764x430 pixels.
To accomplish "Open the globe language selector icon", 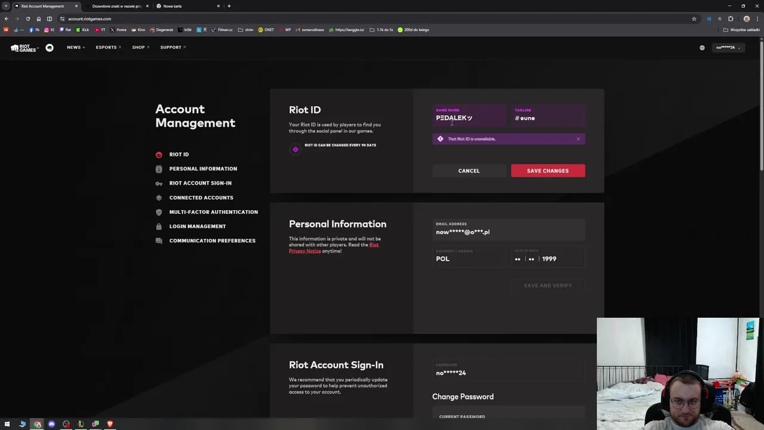I will tap(702, 48).
